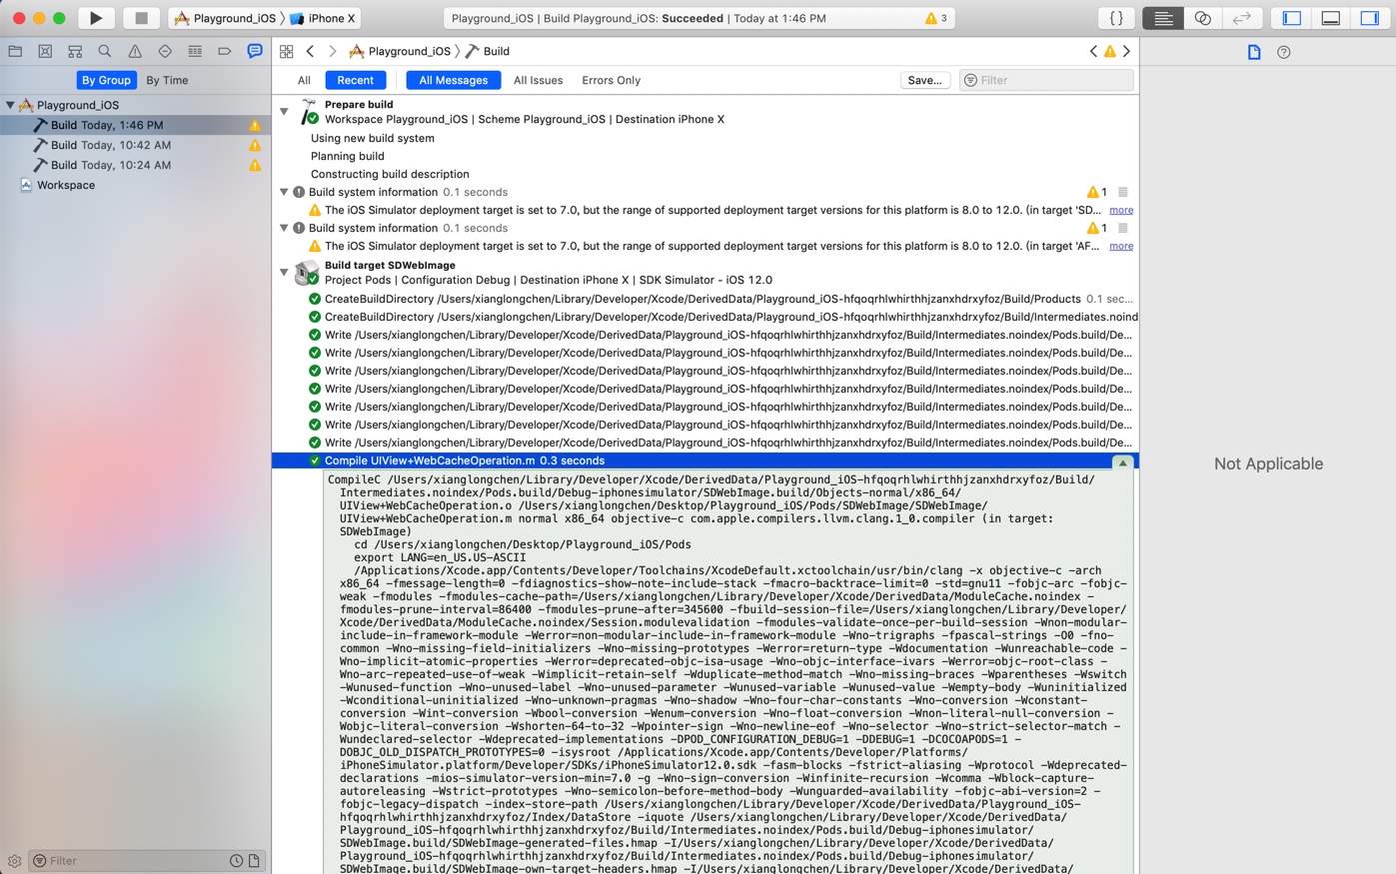This screenshot has width=1396, height=874.
Task: Toggle the All Issues filter
Action: click(539, 80)
